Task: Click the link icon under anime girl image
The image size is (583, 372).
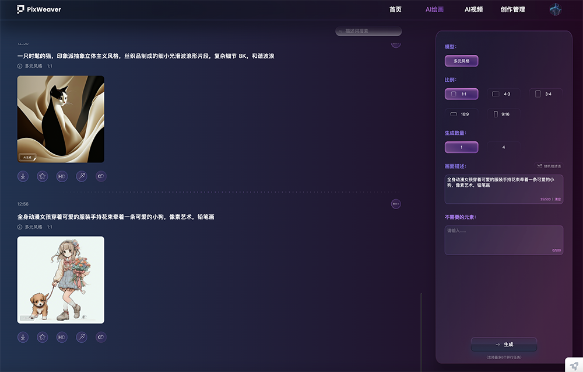Action: click(x=101, y=337)
